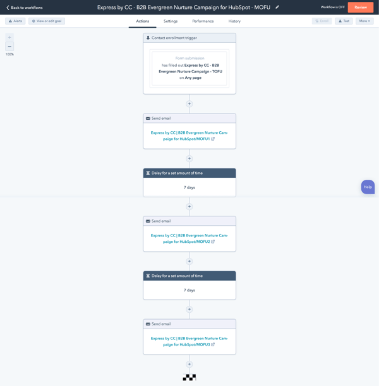The height and width of the screenshot is (386, 379).
Task: Edit workflow name with pencil icon
Action: pyautogui.click(x=277, y=7)
